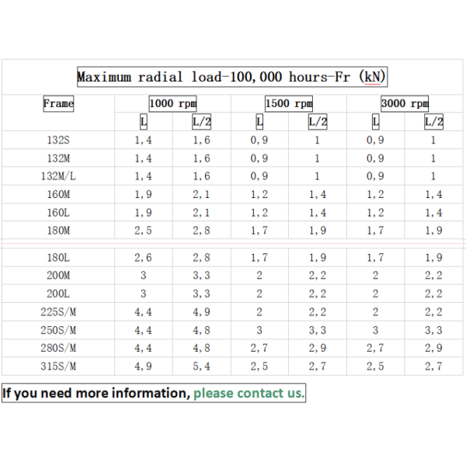Screen dimensions: 466x466
Task: Click the '180L' frame row label
Action: click(x=58, y=257)
